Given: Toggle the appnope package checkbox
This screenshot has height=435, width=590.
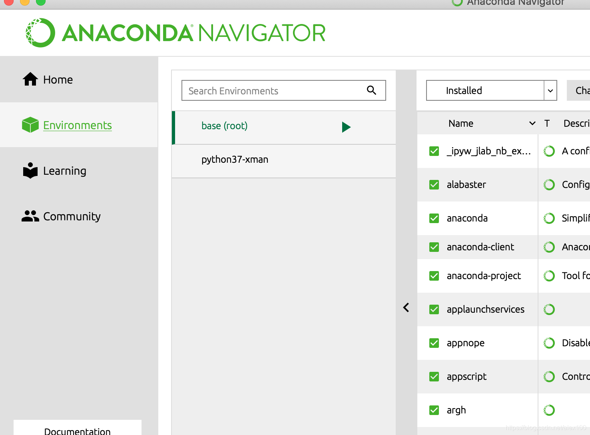Looking at the screenshot, I should [434, 343].
